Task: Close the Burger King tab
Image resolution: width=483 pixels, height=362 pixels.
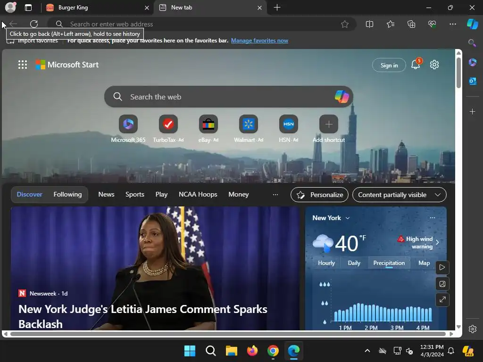Action: click(147, 8)
